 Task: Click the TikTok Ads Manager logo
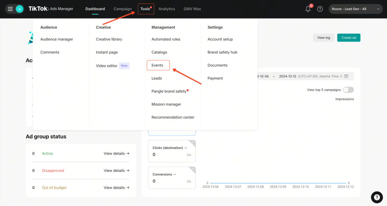pos(51,9)
